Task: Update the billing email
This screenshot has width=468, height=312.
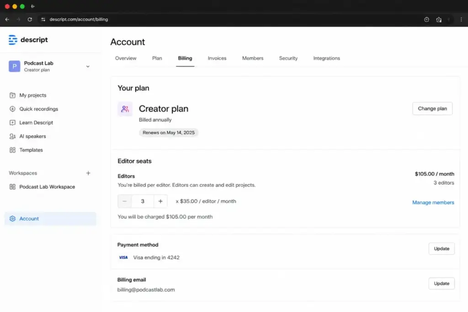Action: [x=441, y=284]
